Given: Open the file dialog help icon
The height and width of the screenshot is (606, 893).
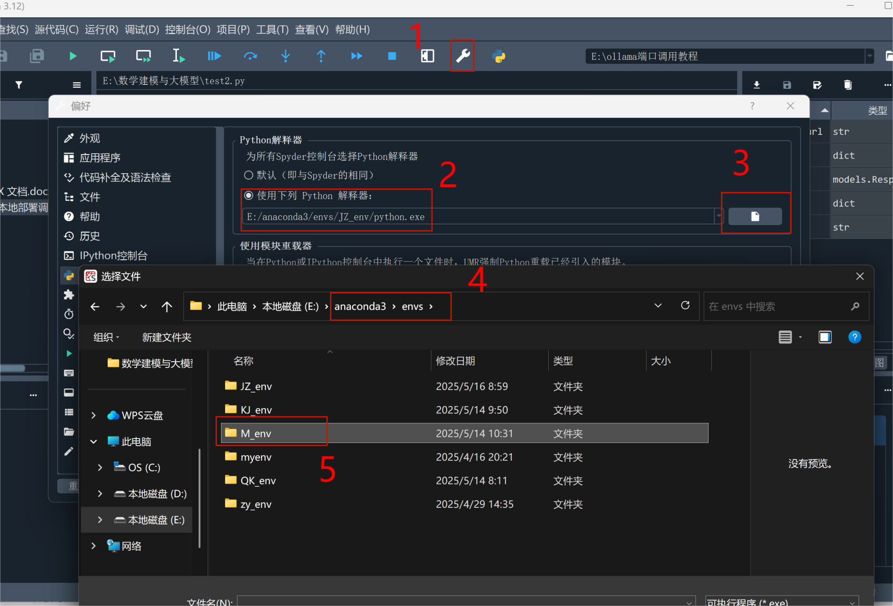Looking at the screenshot, I should point(854,337).
